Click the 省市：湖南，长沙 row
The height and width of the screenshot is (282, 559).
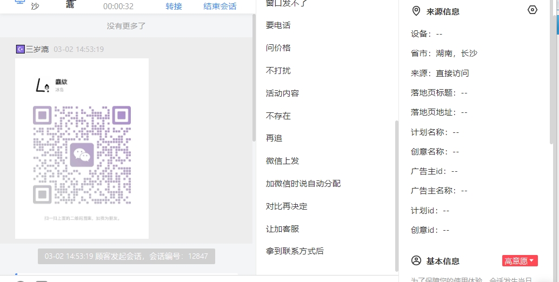pyautogui.click(x=444, y=53)
